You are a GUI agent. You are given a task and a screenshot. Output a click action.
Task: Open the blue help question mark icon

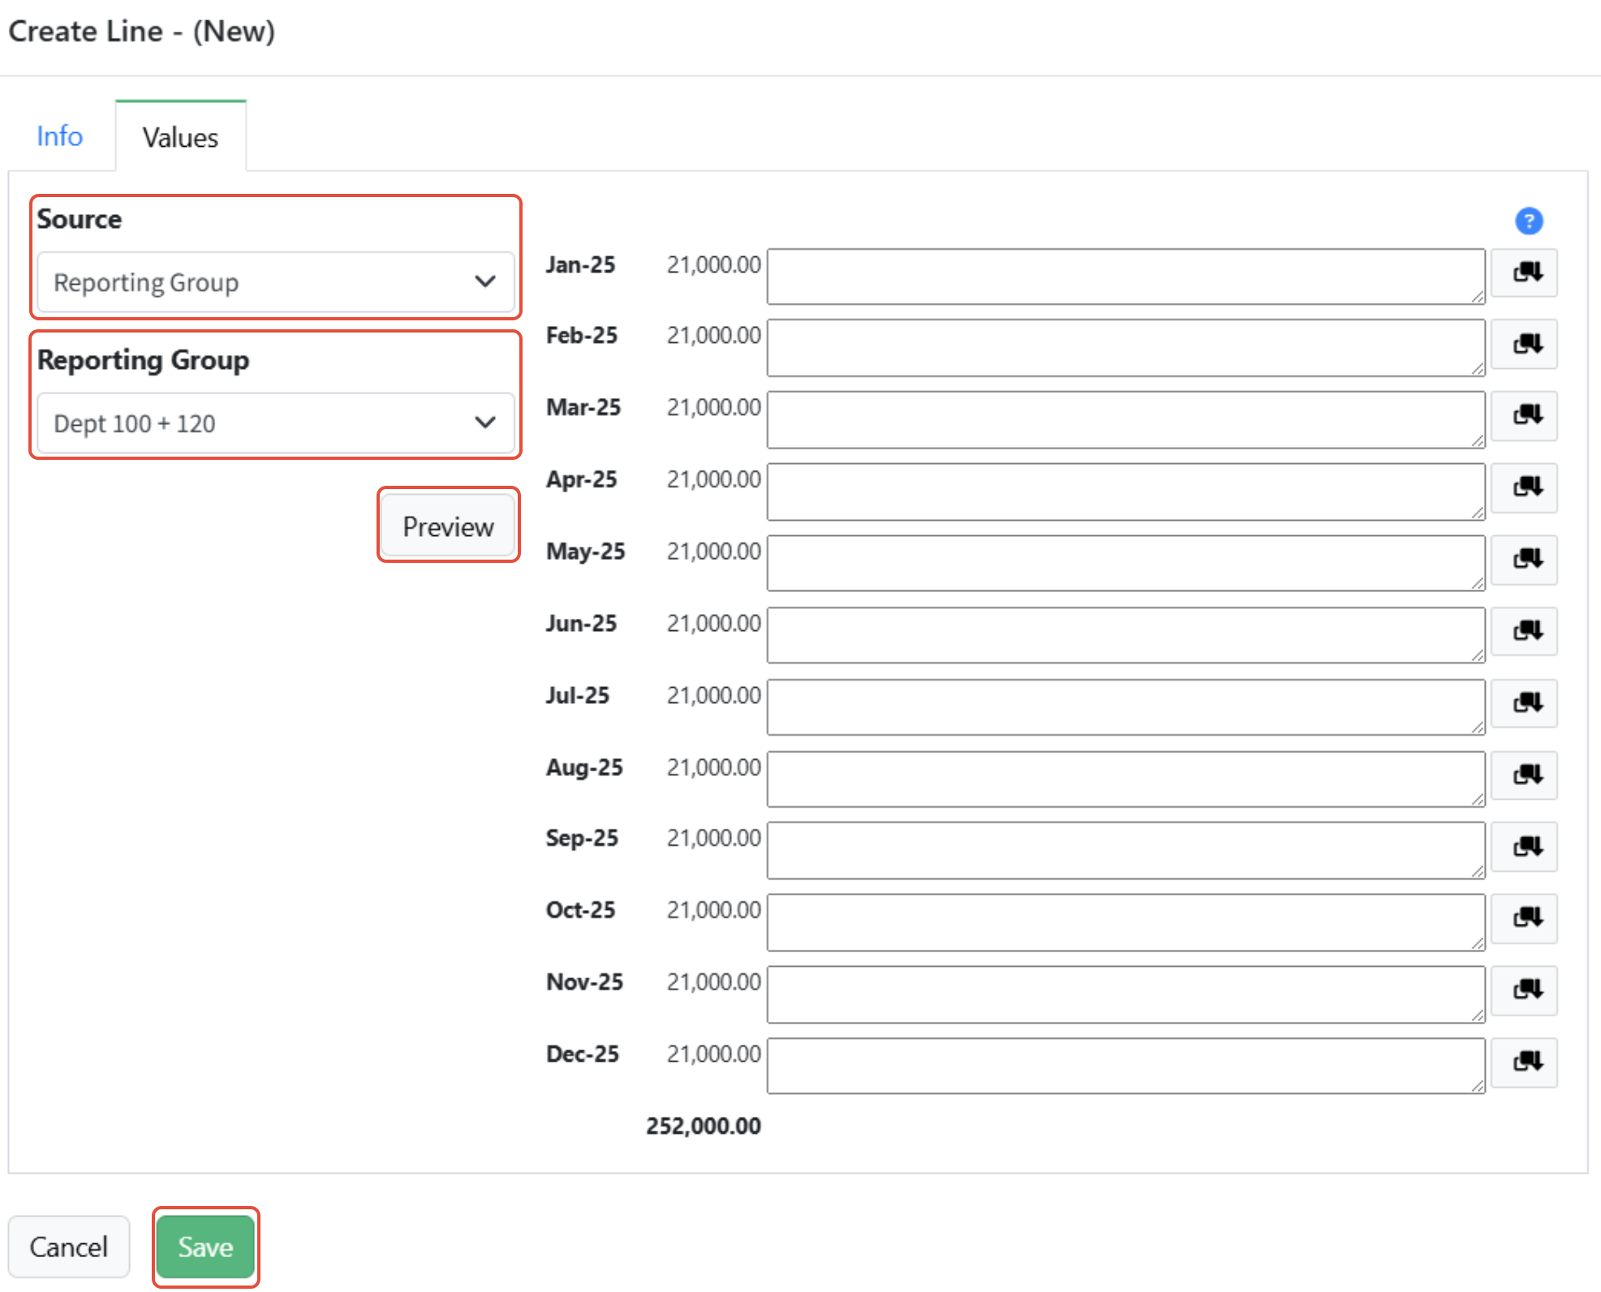[x=1529, y=221]
